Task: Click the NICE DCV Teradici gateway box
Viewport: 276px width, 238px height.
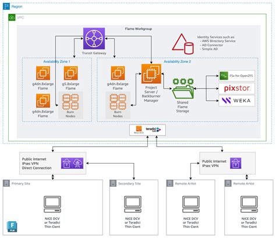Action: (x=147, y=130)
